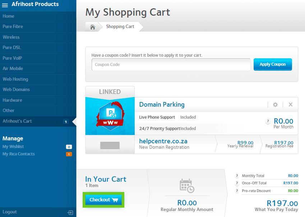Image resolution: width=305 pixels, height=217 pixels.
Task: Click the Shopping Cart breadcrumb
Action: pyautogui.click(x=120, y=27)
